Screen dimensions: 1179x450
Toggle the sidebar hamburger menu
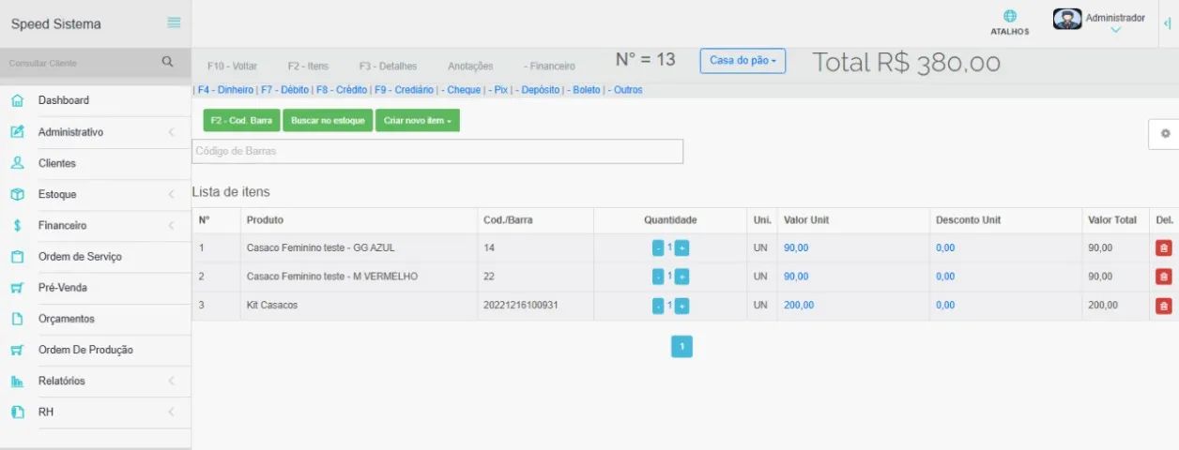(x=174, y=22)
